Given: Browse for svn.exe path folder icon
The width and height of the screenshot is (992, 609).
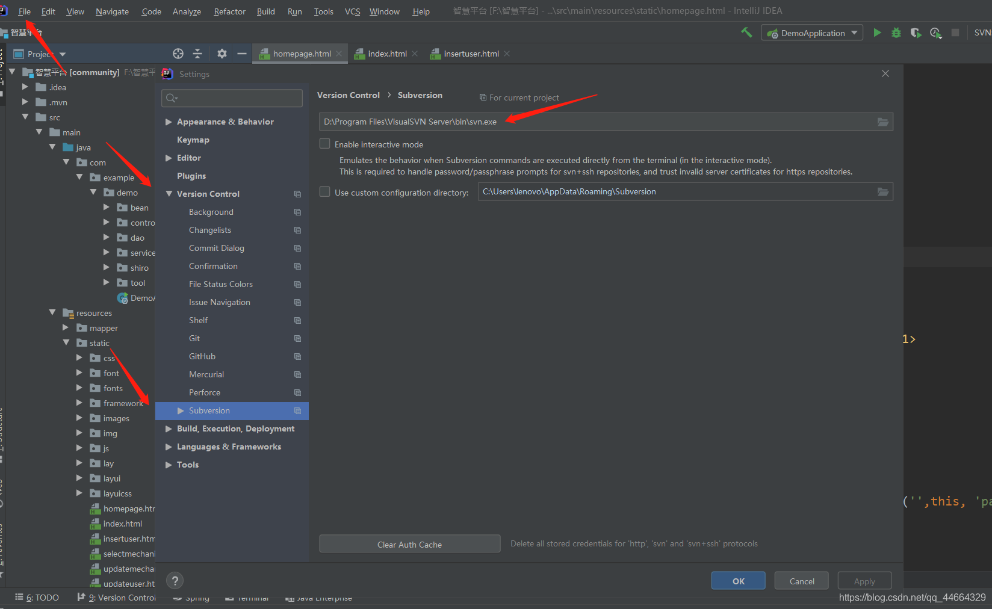Looking at the screenshot, I should coord(883,122).
